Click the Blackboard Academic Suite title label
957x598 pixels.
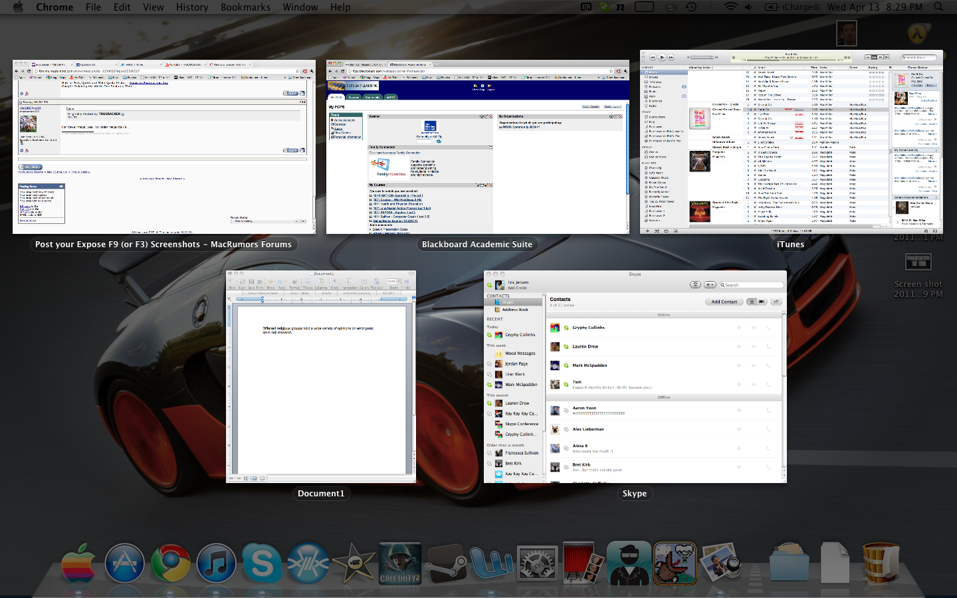coord(477,245)
